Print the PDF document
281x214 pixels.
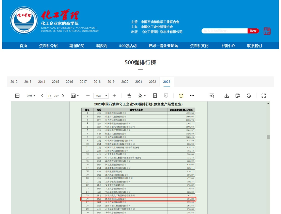pyautogui.click(x=248, y=96)
